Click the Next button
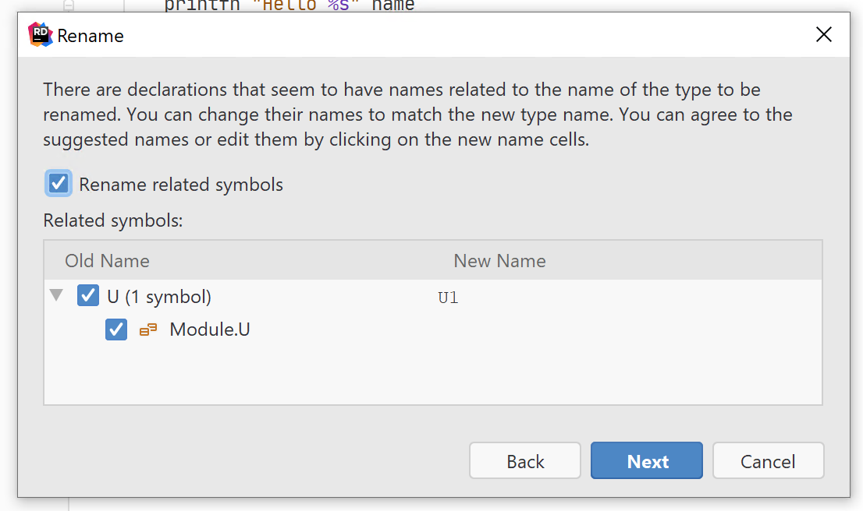The width and height of the screenshot is (863, 511). tap(646, 460)
